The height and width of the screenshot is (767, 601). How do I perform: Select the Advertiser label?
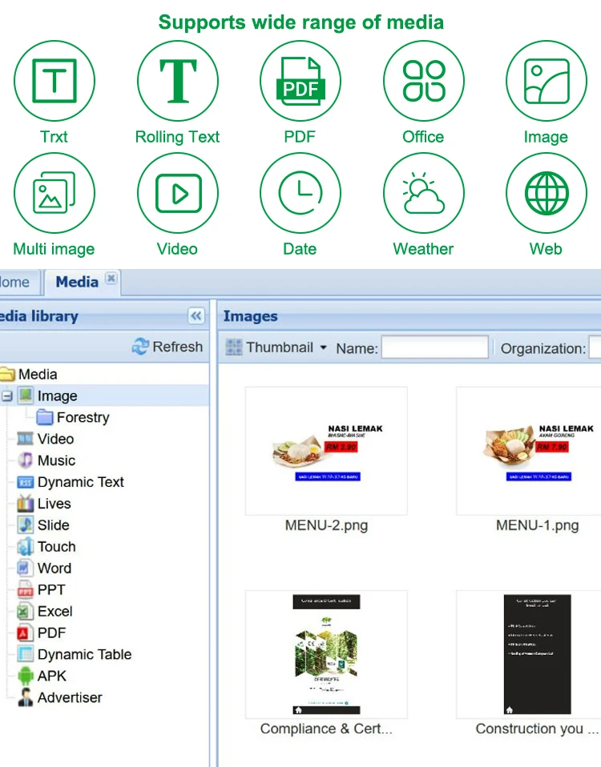coord(70,697)
